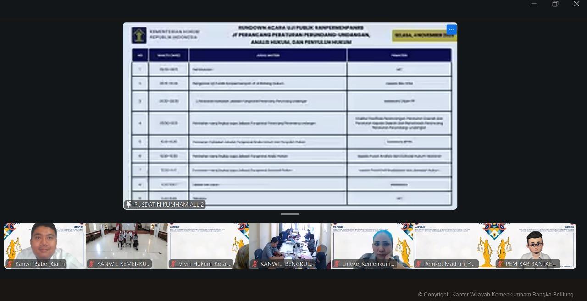Click the muted mic icon beside Lineke_Kemenkum
Image resolution: width=587 pixels, height=301 pixels.
pyautogui.click(x=337, y=264)
